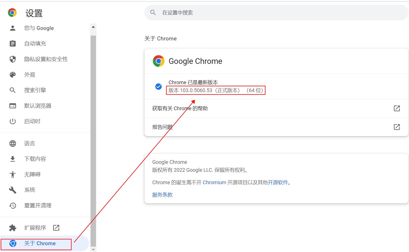Viewport: 409px width, 252px height.
Task: Click the wrench icon for 系统
Action: [x=13, y=190]
